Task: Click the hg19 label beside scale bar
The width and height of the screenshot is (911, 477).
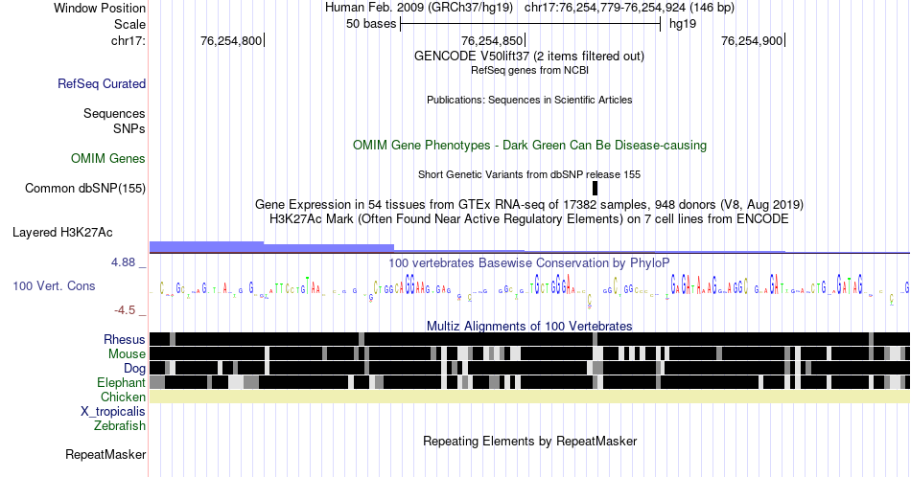Action: [683, 24]
